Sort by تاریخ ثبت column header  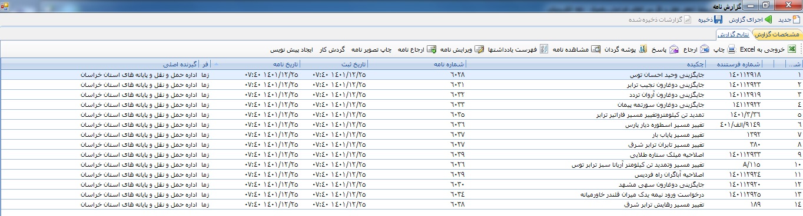click(334, 65)
